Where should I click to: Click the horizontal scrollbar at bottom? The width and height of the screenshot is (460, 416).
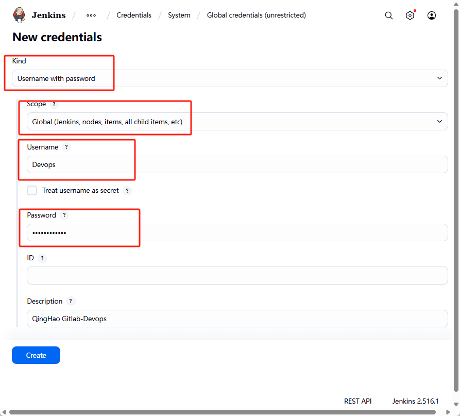(222, 412)
